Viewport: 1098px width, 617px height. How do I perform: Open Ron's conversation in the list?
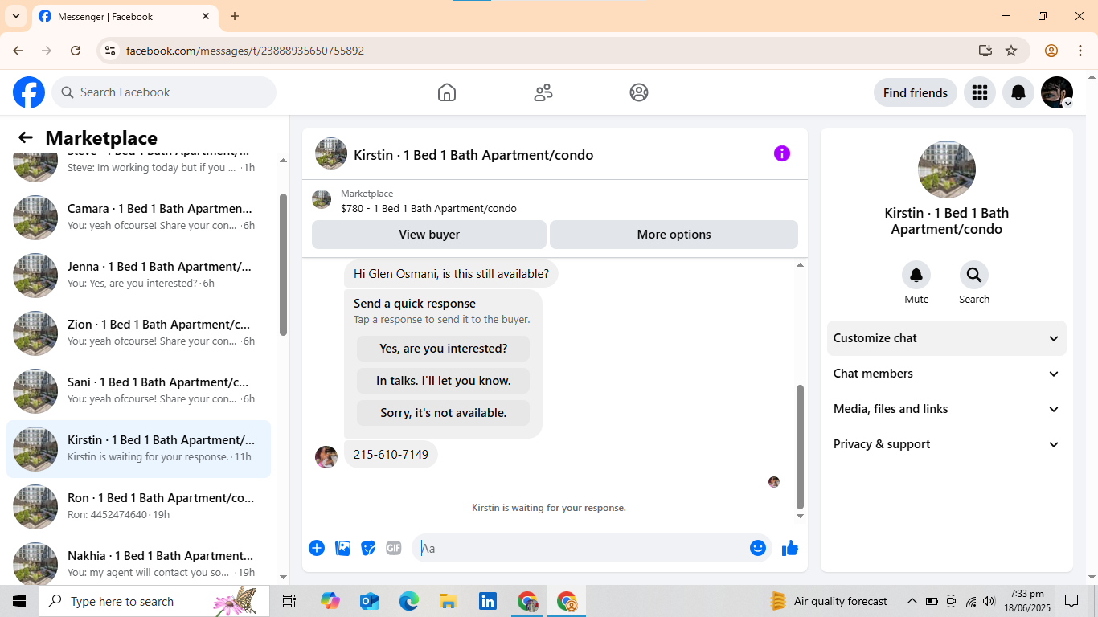138,507
